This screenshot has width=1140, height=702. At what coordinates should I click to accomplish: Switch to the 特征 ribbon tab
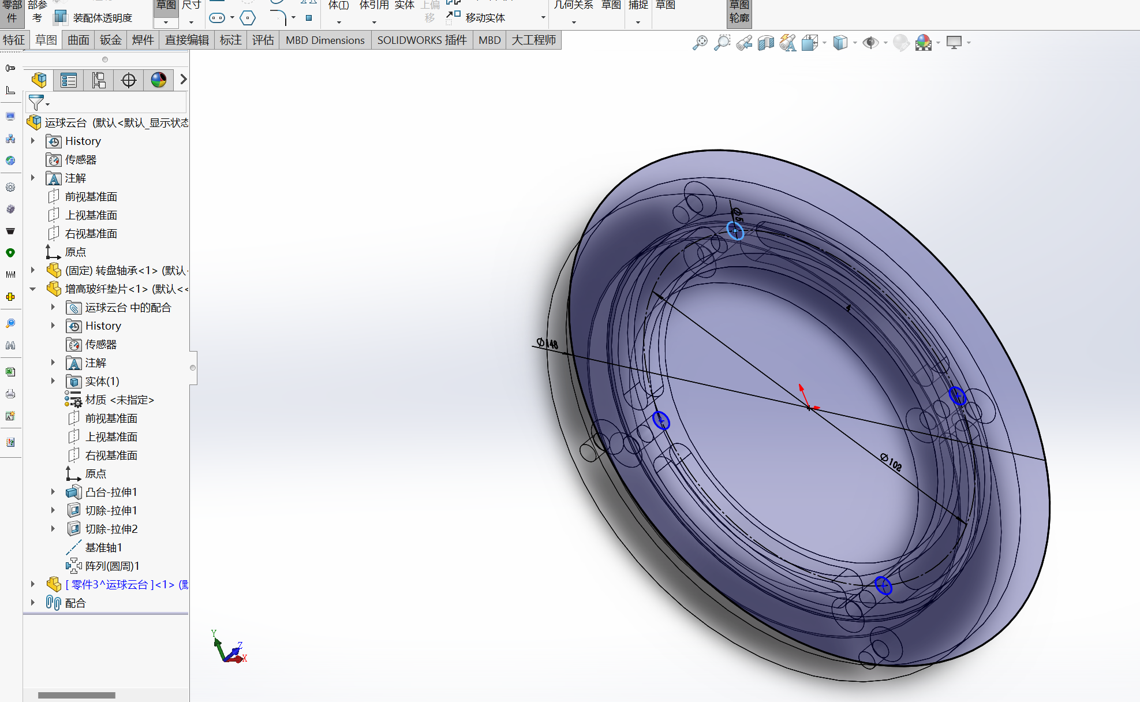[14, 40]
